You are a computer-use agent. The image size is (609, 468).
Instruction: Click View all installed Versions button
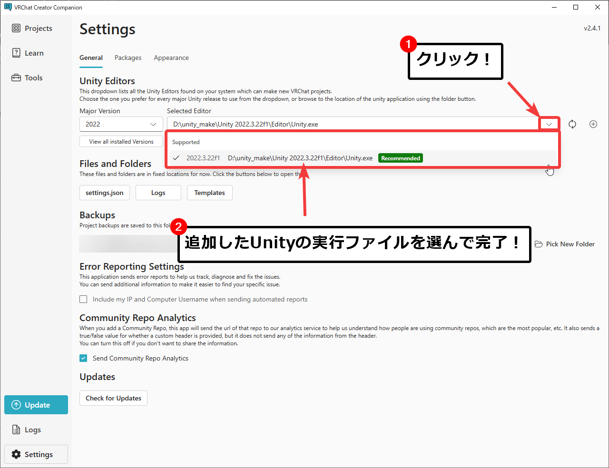tap(121, 142)
